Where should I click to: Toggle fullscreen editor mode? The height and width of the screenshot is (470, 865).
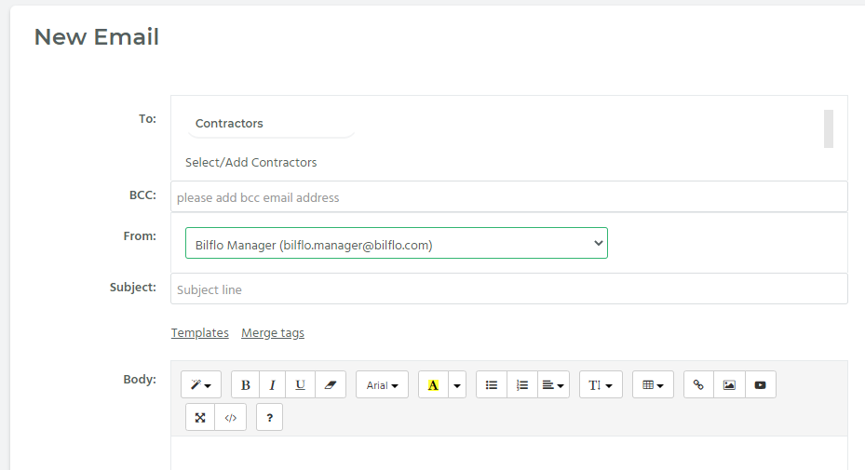(200, 418)
